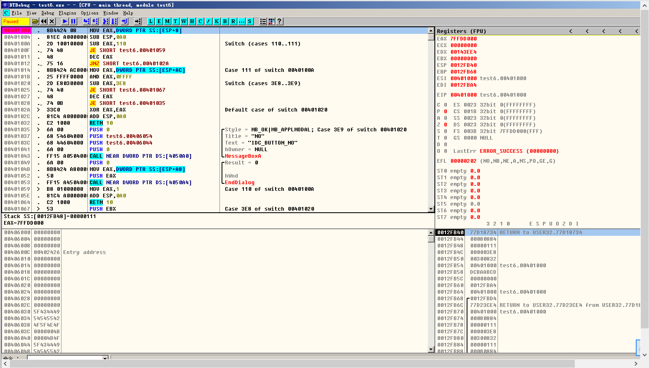Image resolution: width=649 pixels, height=368 pixels.
Task: Open the Debug menu
Action: (47, 13)
